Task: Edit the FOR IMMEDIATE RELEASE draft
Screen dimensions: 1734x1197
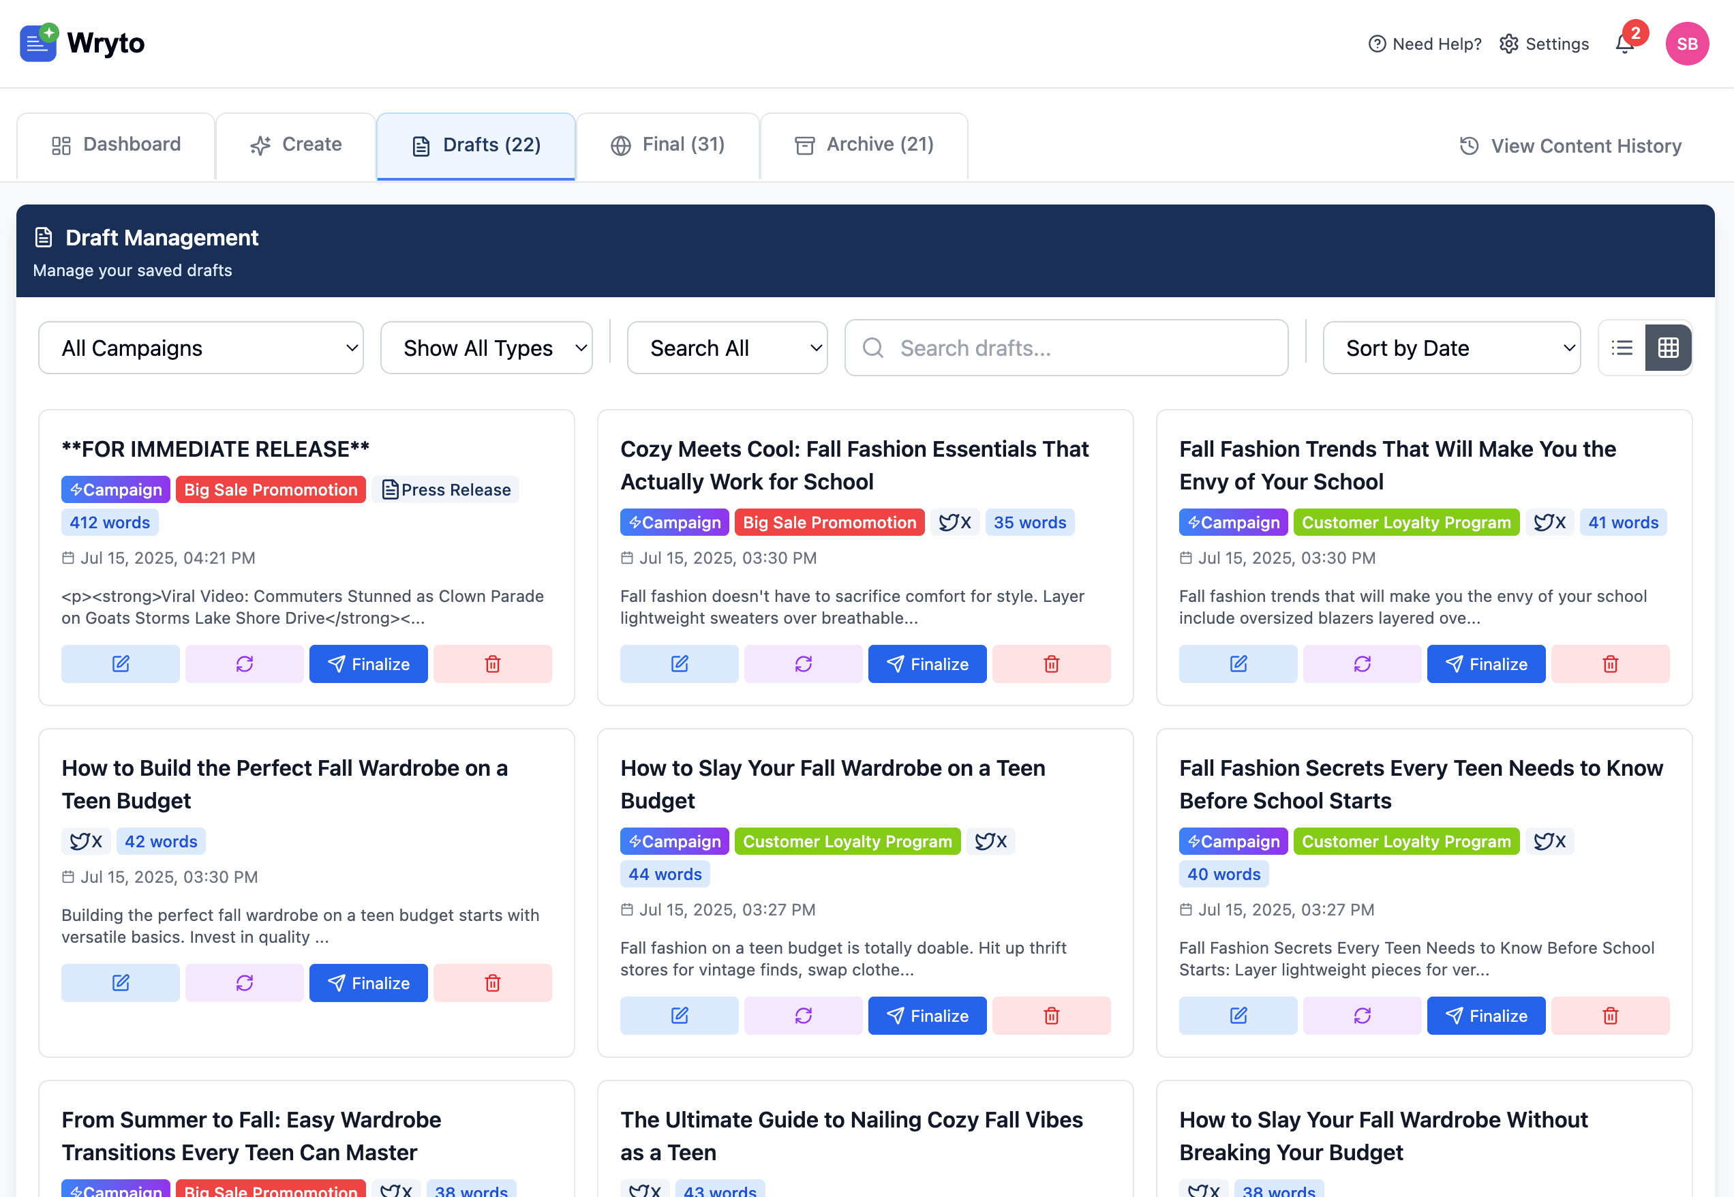Action: (120, 664)
